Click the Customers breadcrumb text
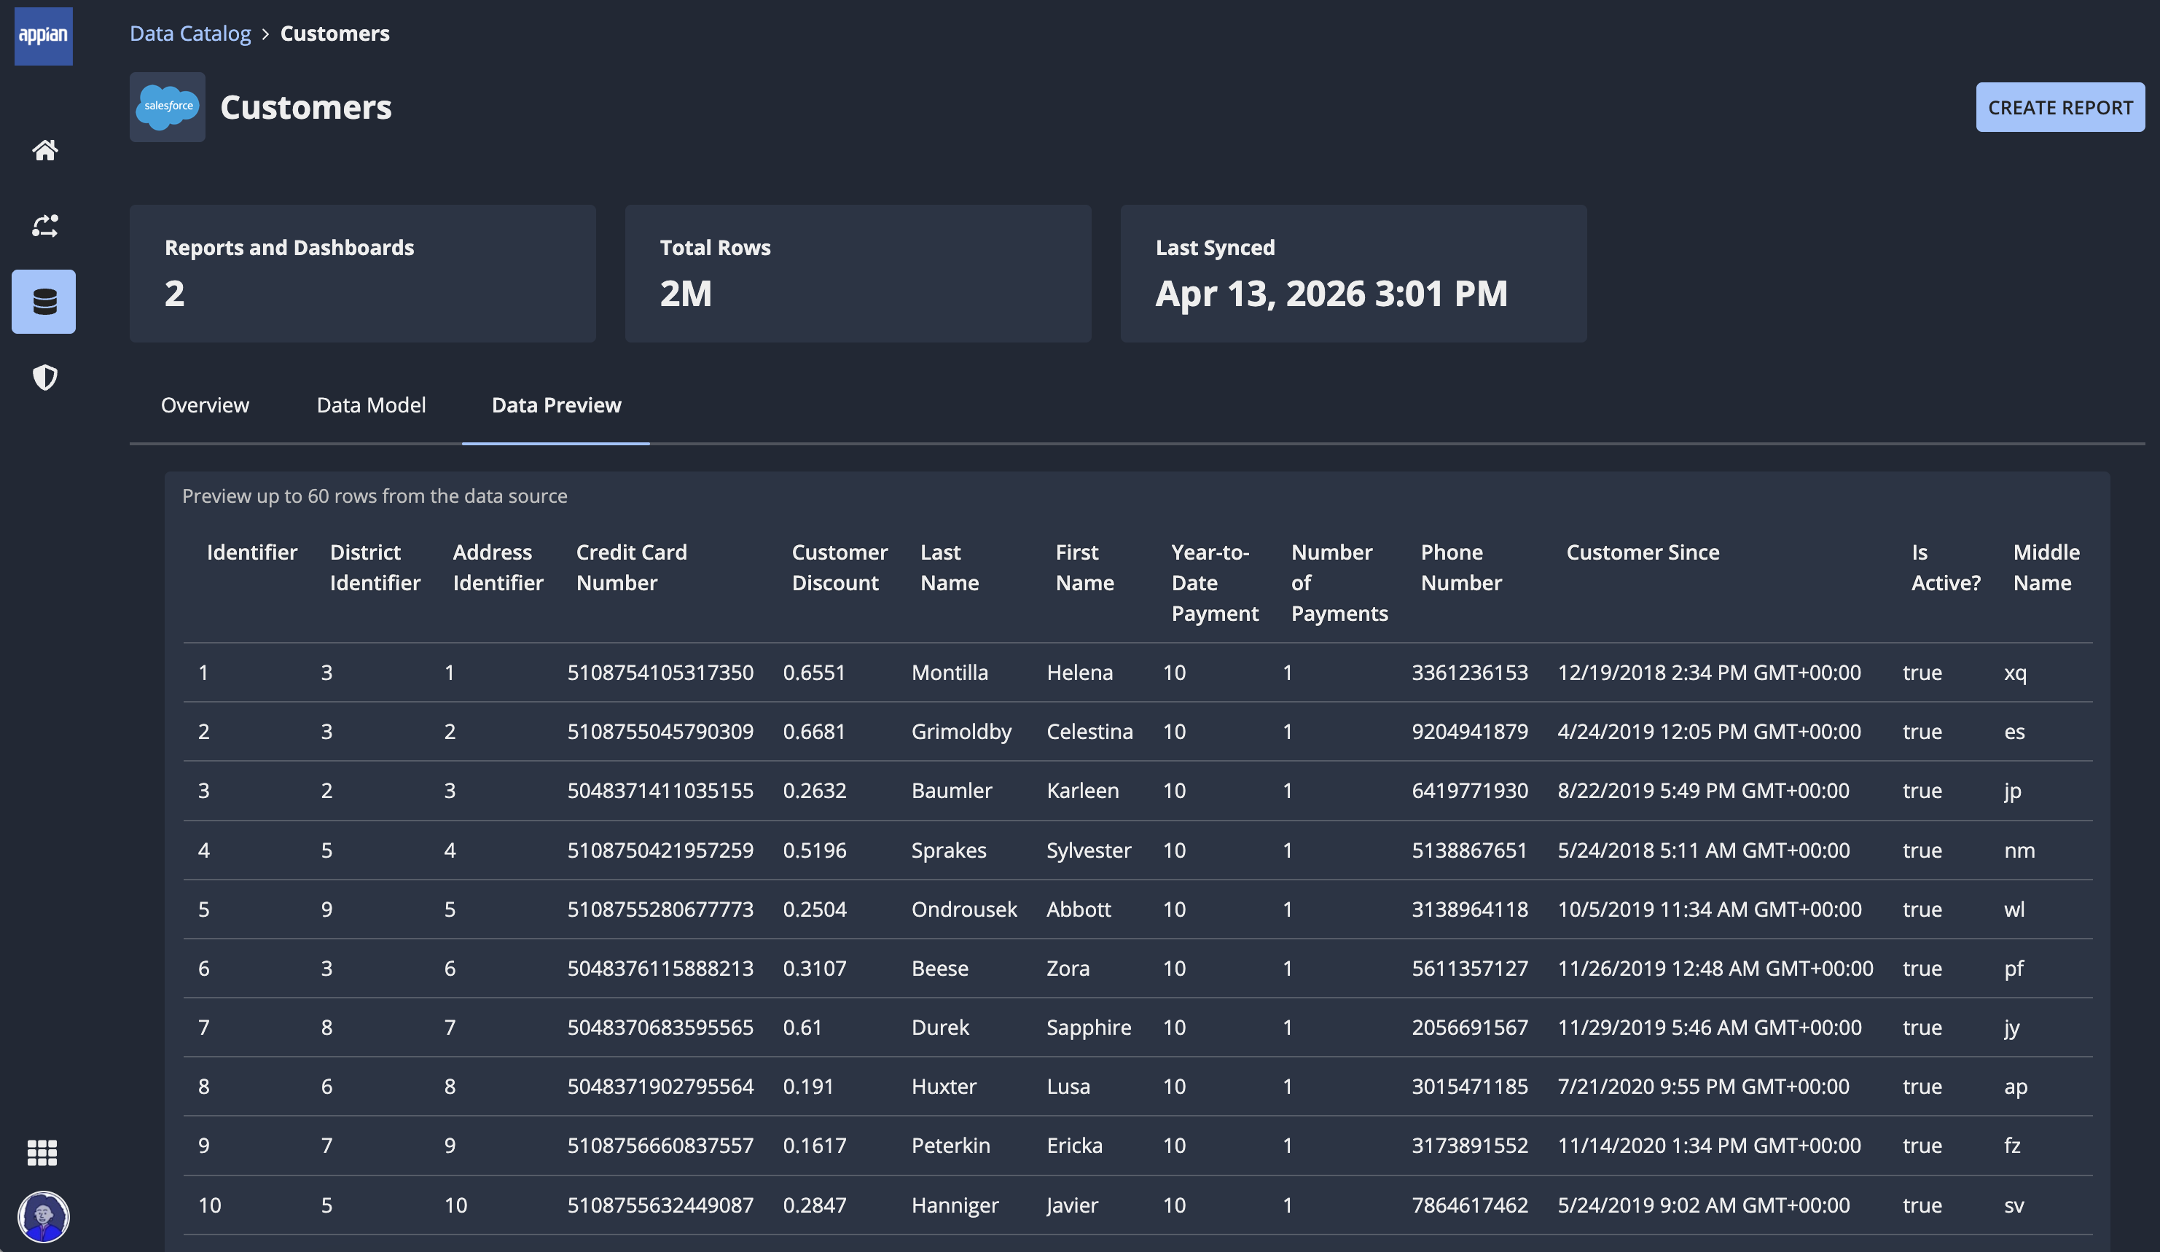 coord(335,34)
